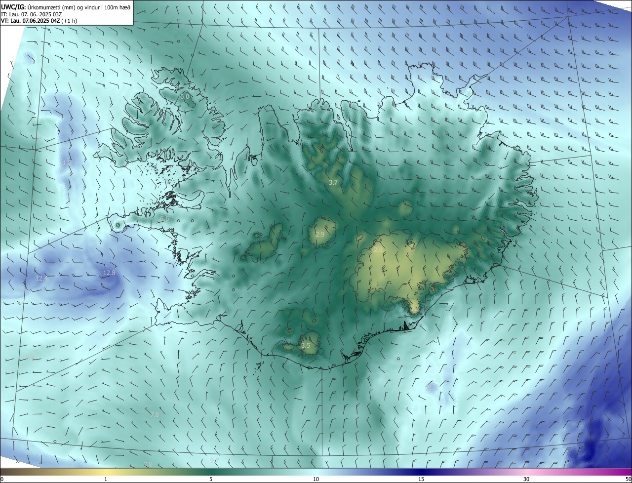Screen dimensions: 632x483
Task: Click the 1 tick label on the colorbar
Action: (x=106, y=479)
